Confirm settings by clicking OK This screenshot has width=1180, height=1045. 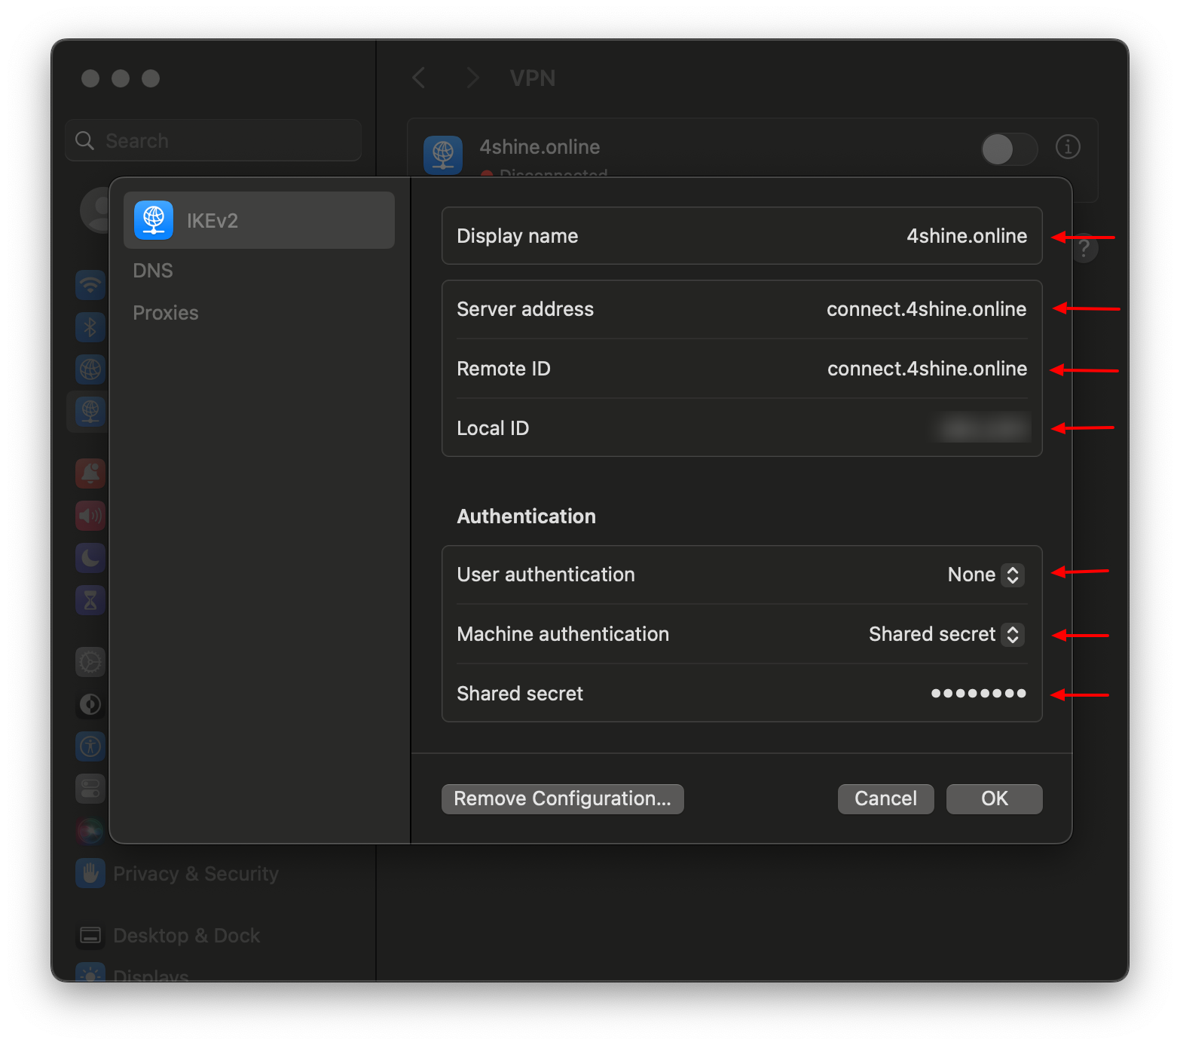click(x=994, y=798)
